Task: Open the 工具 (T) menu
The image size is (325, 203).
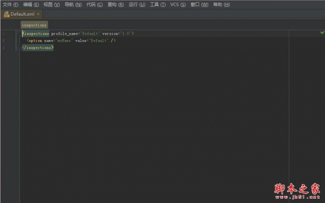Action: point(158,4)
